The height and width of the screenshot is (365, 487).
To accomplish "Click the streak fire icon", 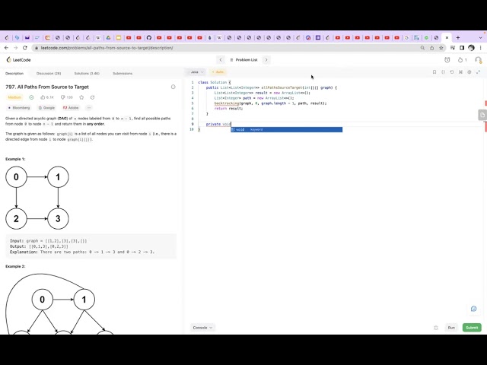I will click(x=460, y=59).
